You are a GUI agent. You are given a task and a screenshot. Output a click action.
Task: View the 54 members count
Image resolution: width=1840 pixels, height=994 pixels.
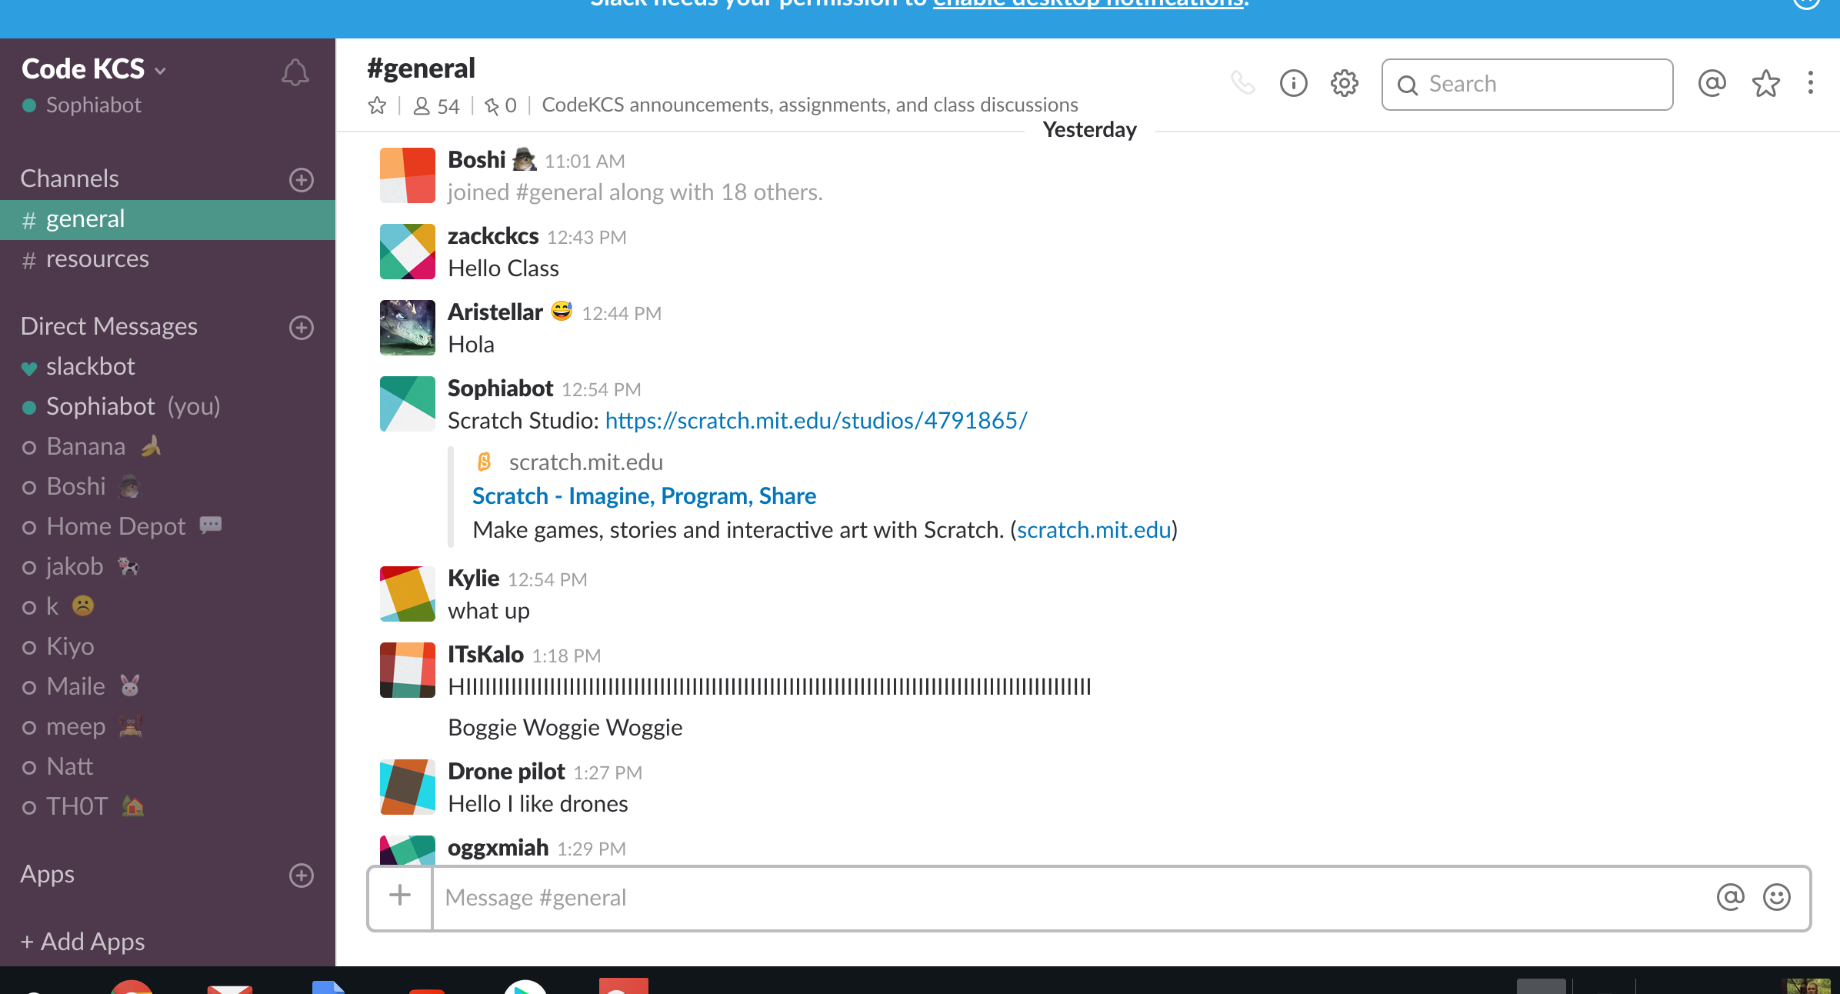coord(436,105)
